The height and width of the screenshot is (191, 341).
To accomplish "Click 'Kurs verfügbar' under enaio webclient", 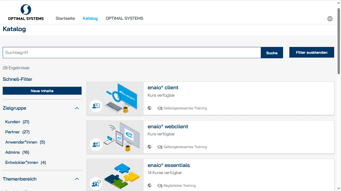I will [161, 134].
